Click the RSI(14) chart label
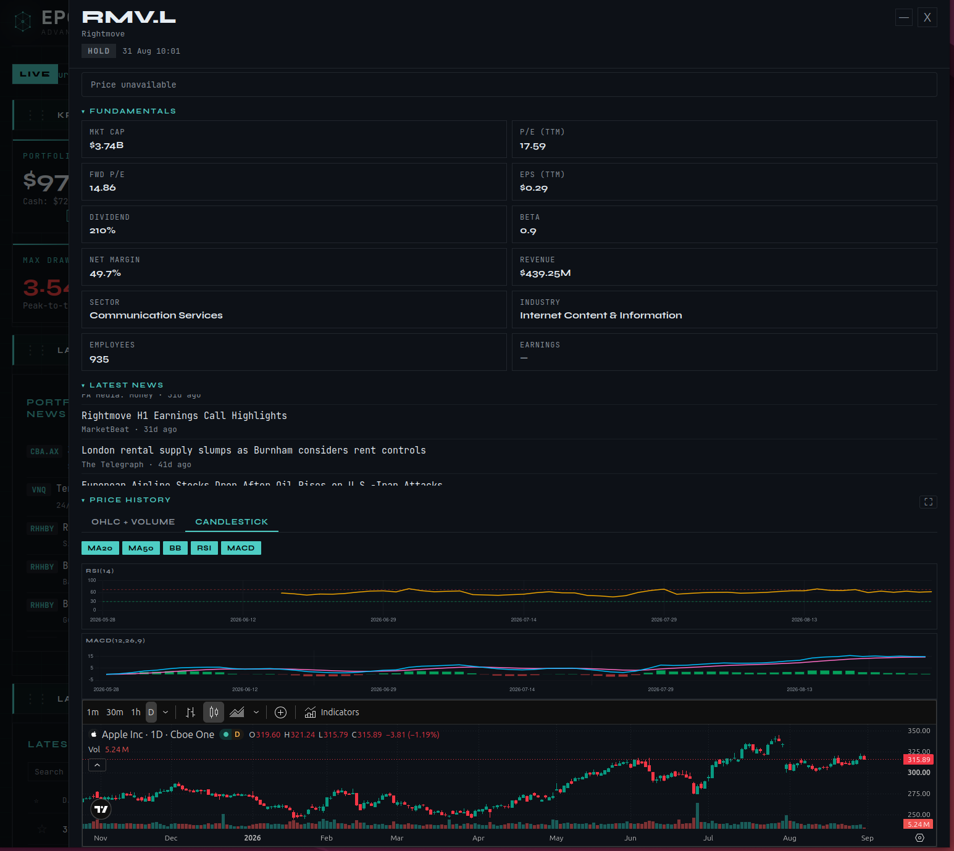The width and height of the screenshot is (954, 851). pyautogui.click(x=99, y=571)
